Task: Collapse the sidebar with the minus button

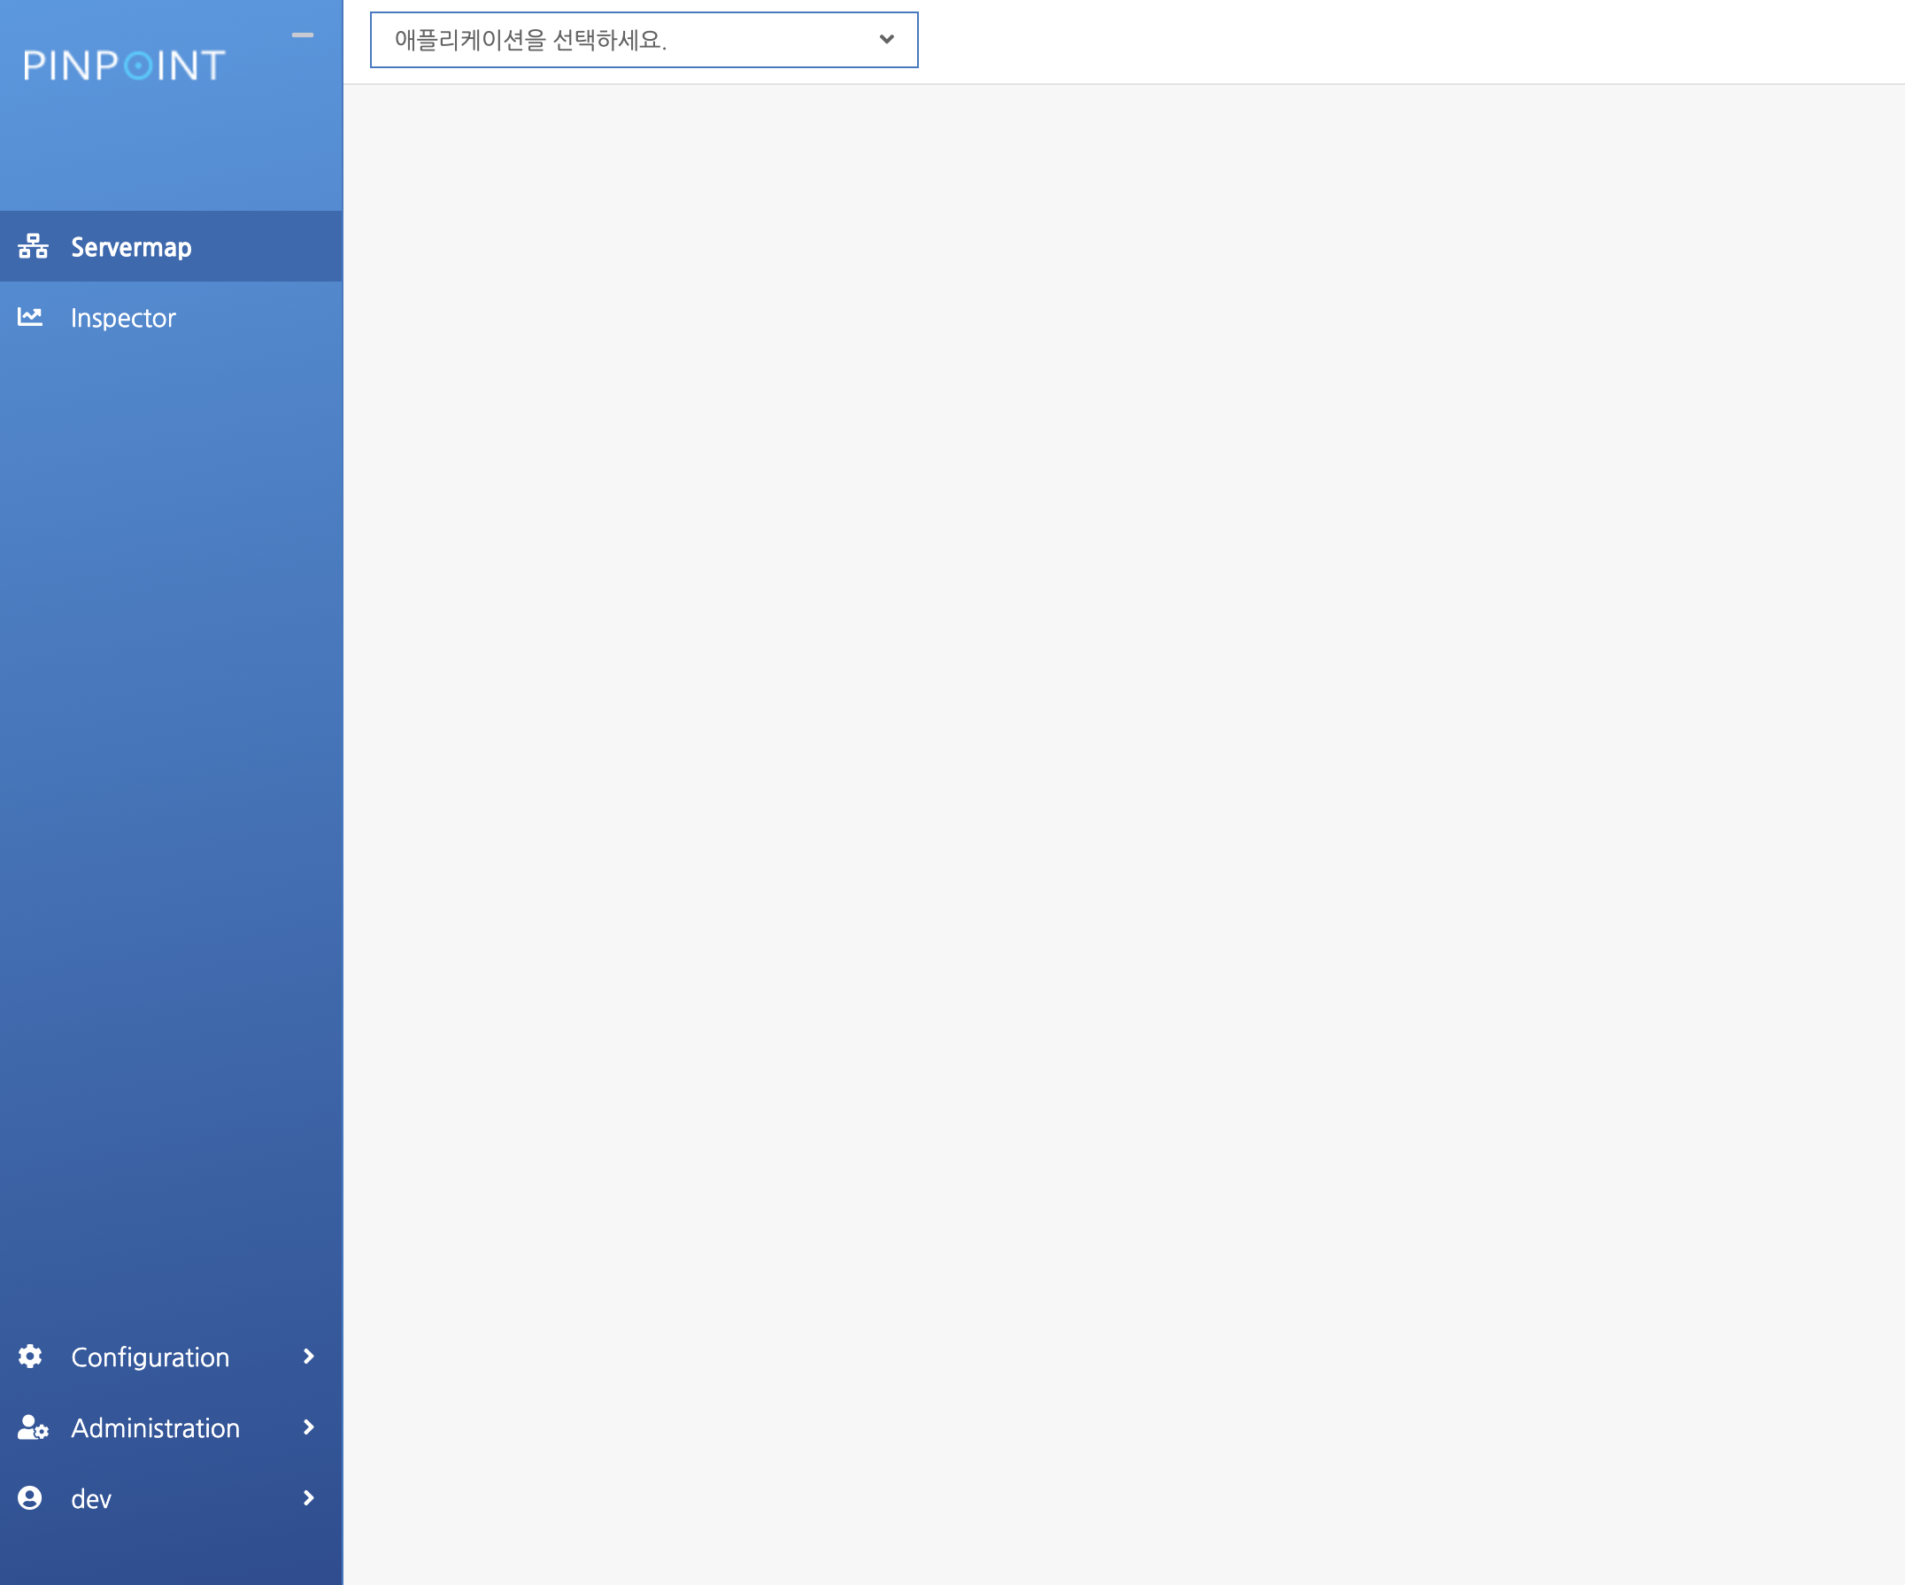Action: coord(302,35)
